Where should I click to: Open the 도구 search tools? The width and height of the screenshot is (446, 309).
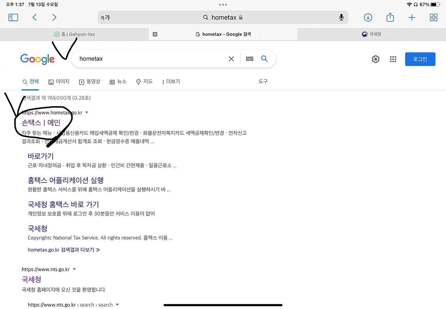pos(263,81)
